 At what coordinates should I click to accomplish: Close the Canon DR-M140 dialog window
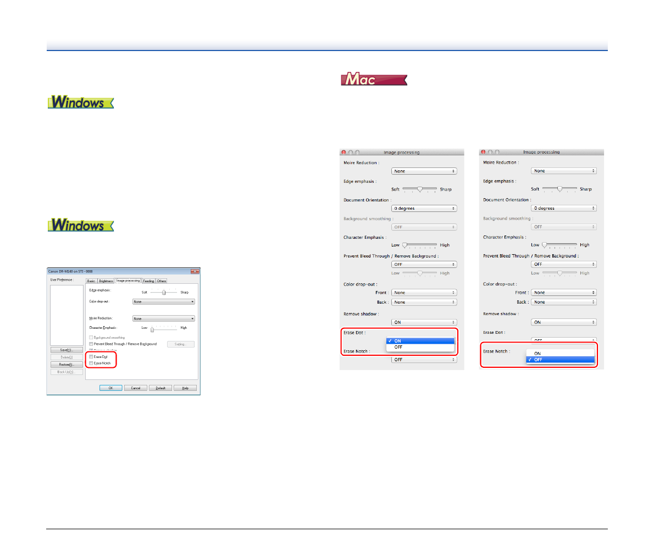pos(195,271)
